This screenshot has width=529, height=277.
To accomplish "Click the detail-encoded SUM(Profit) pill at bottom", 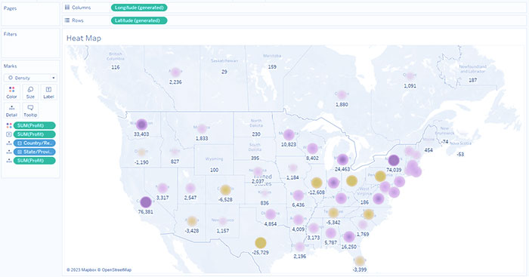I will (x=35, y=161).
